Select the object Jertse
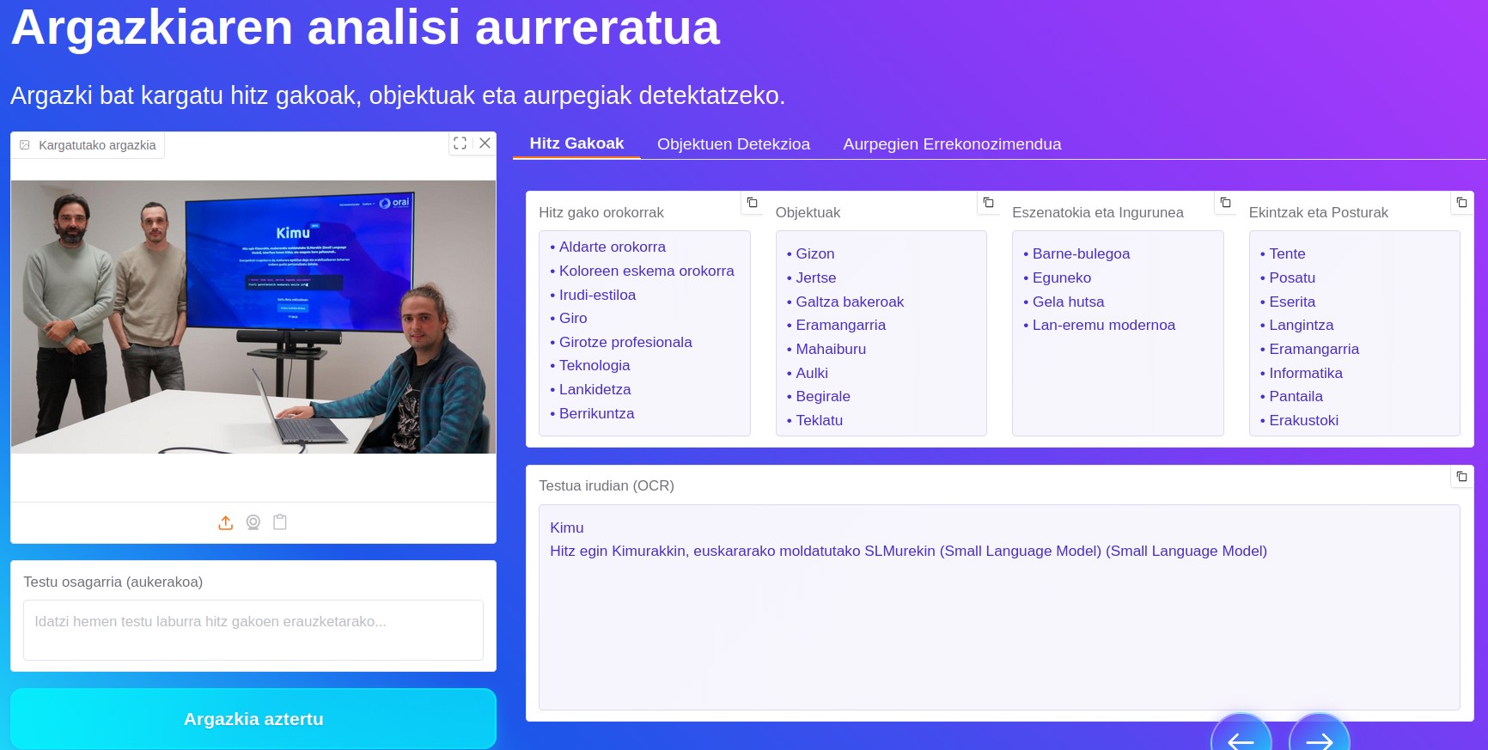Screen dimensions: 1488x750 point(815,277)
